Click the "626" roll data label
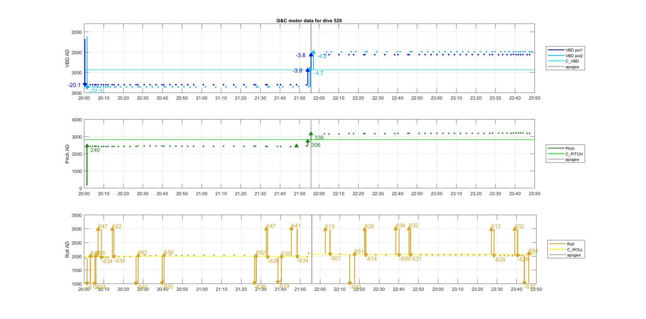Screen dimensions: 646x319 369,226
